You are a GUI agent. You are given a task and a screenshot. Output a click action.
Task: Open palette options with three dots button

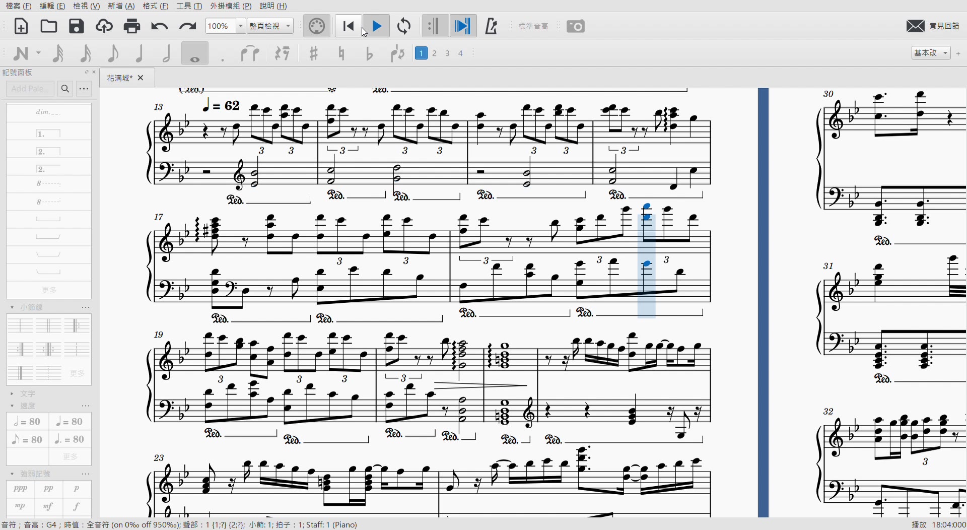[x=84, y=89]
